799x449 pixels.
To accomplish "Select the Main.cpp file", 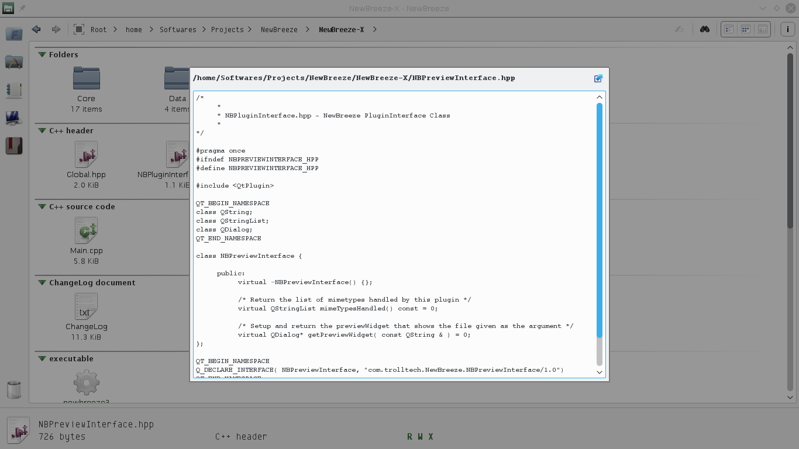I will 87,241.
